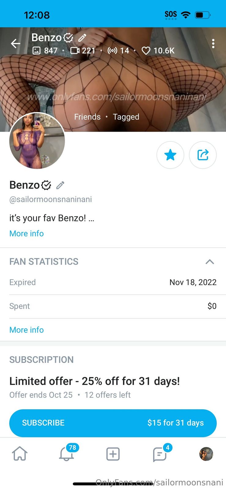
Task: Go to Home feed icon
Action: click(20, 454)
